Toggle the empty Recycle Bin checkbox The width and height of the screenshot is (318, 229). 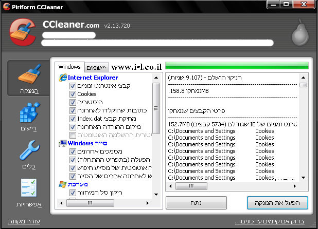(x=73, y=193)
